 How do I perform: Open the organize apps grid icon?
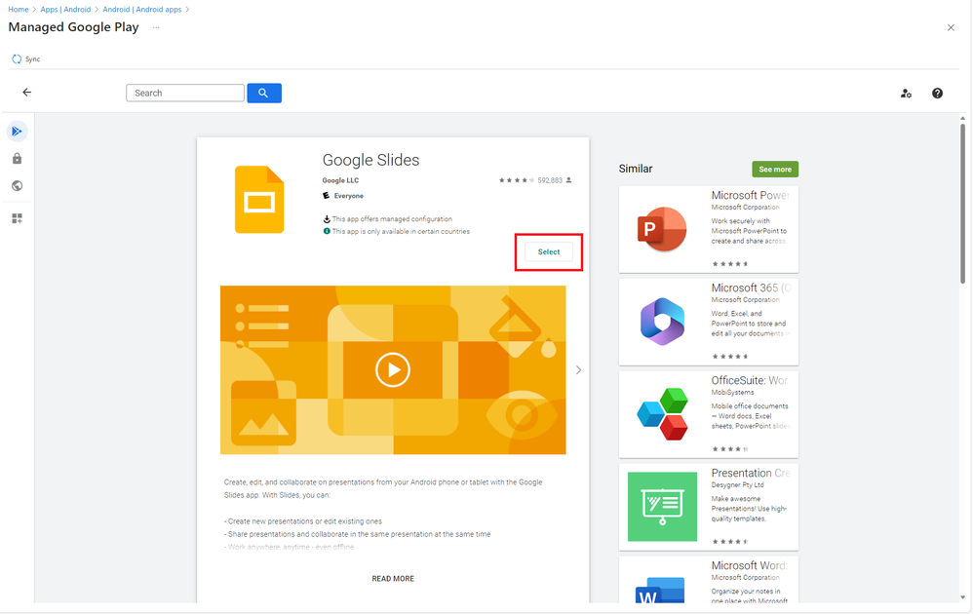[18, 218]
